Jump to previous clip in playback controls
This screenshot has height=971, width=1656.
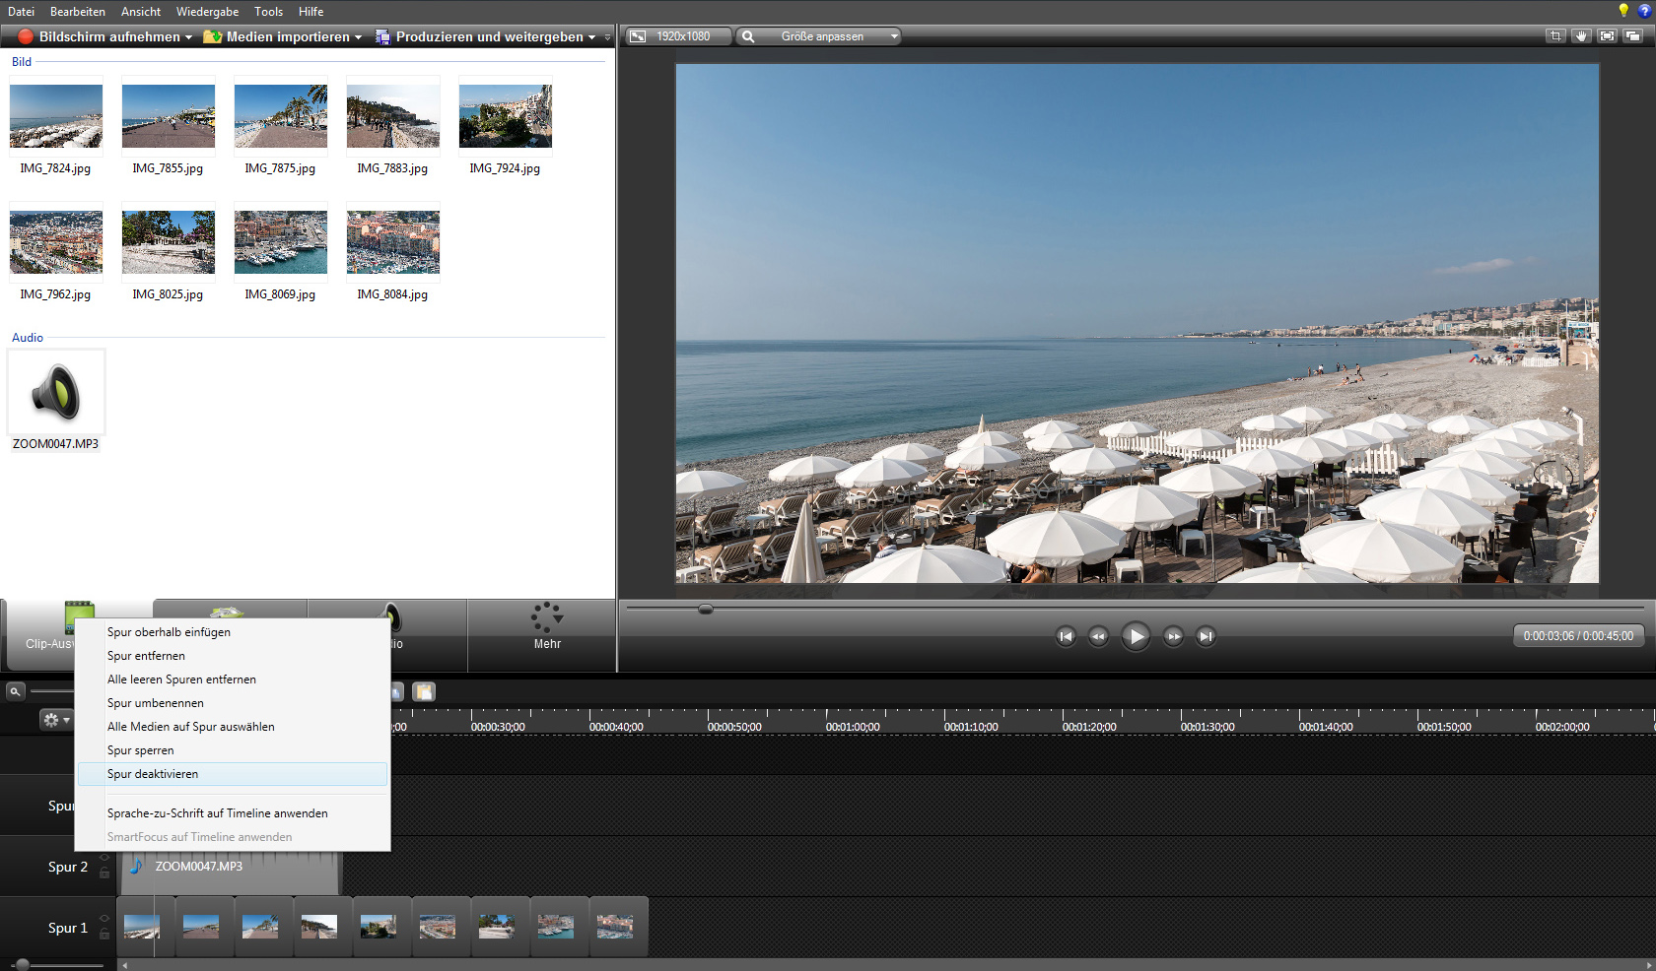click(1066, 636)
